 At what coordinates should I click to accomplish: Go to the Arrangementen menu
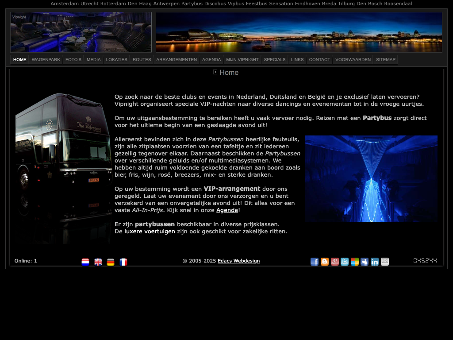[x=177, y=60]
